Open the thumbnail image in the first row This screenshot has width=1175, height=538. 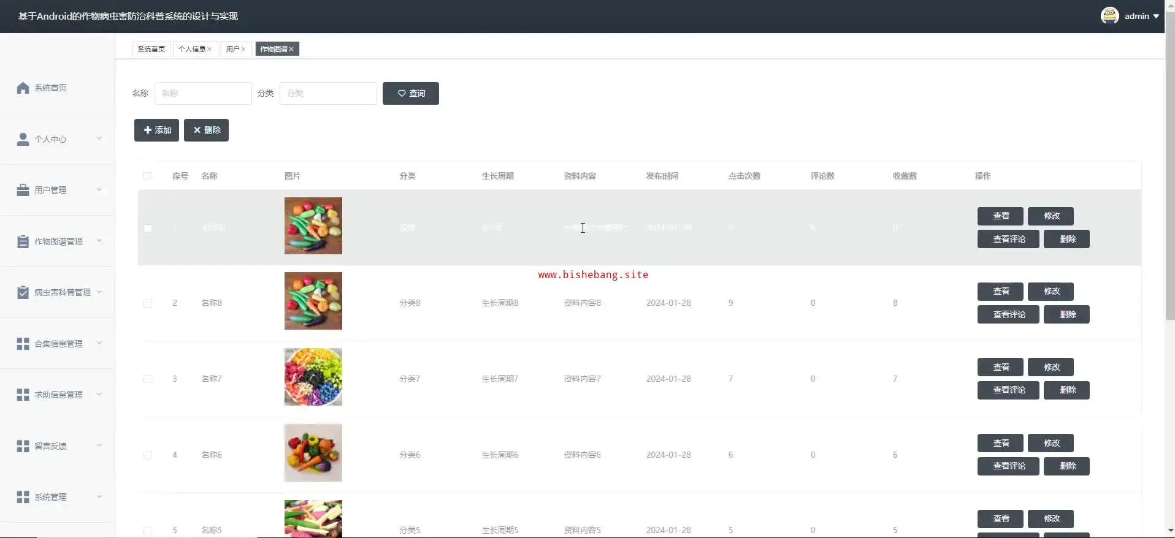313,225
